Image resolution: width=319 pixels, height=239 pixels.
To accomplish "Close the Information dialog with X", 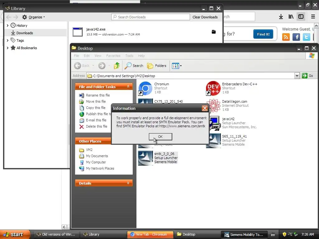I will click(x=205, y=108).
